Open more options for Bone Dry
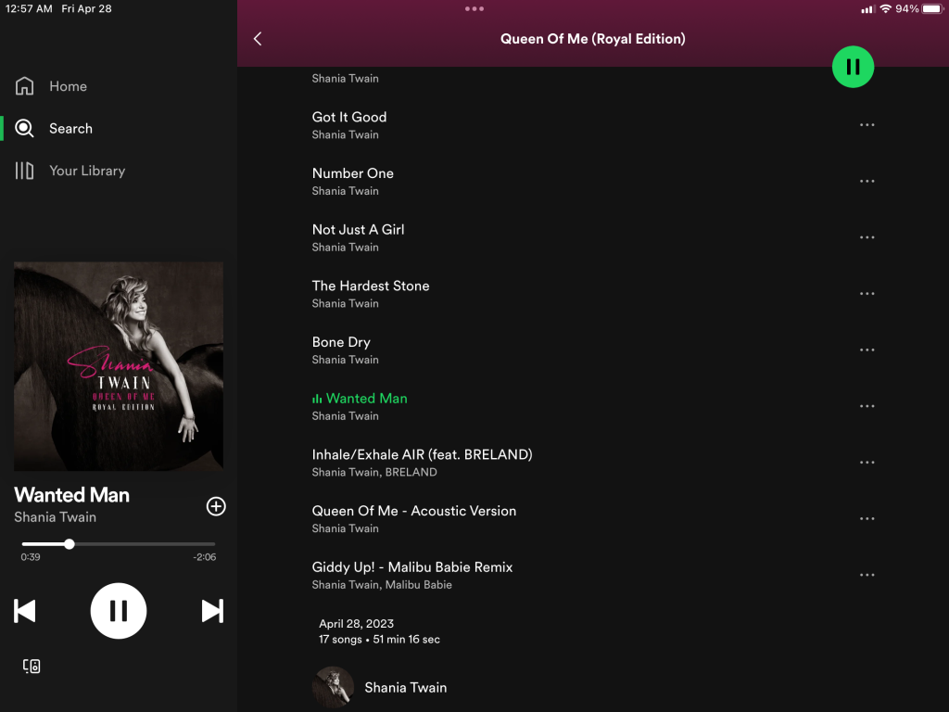Viewport: 949px width, 712px height. point(867,350)
